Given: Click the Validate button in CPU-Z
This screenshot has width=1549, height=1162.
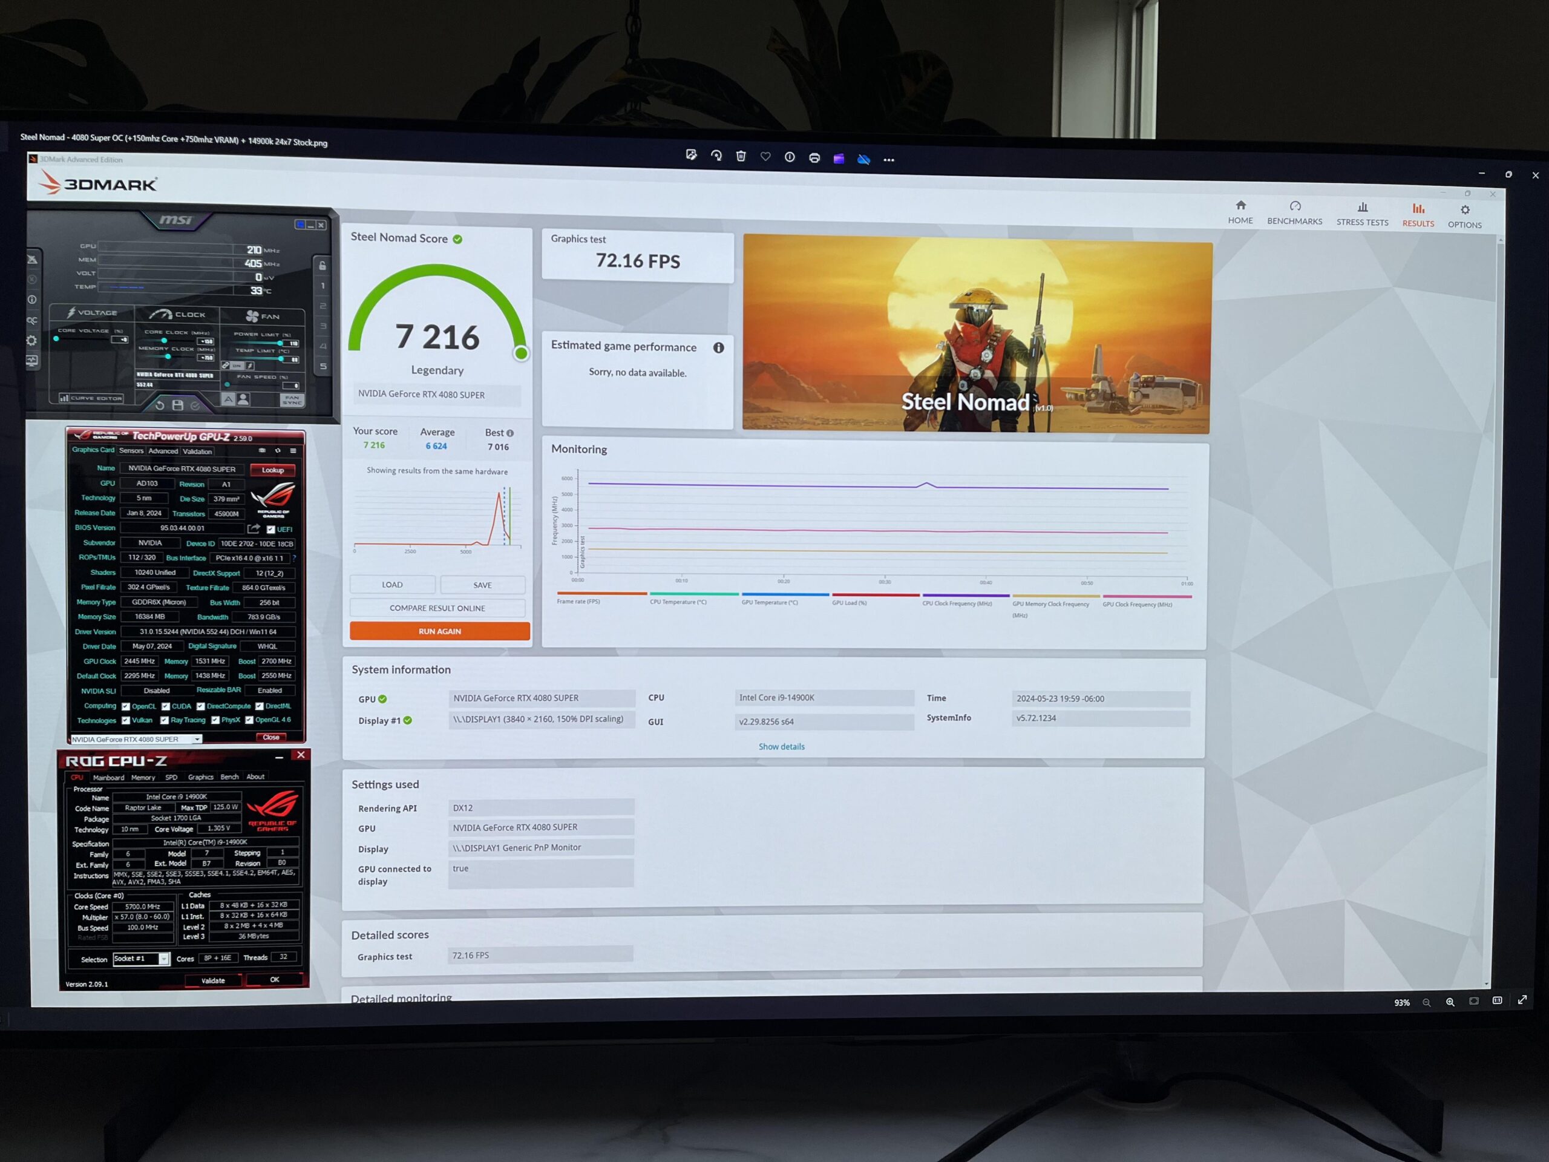Looking at the screenshot, I should (x=213, y=980).
